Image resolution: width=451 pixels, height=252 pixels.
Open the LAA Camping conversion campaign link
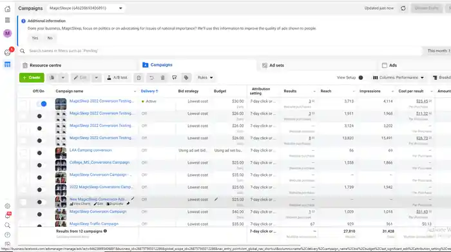90,150
